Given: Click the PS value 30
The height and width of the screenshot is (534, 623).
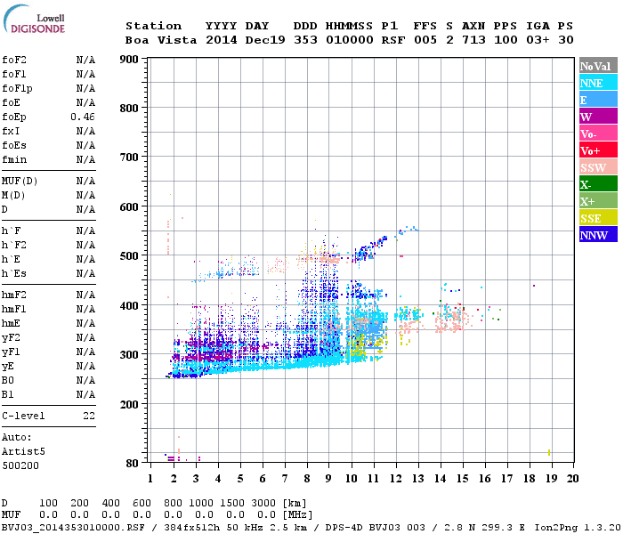Looking at the screenshot, I should pyautogui.click(x=566, y=40).
